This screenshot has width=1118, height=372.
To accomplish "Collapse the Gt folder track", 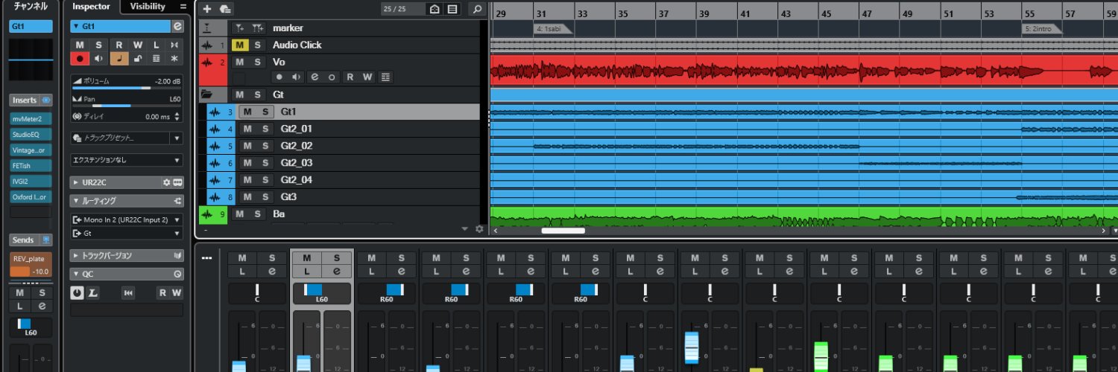I will coord(207,94).
